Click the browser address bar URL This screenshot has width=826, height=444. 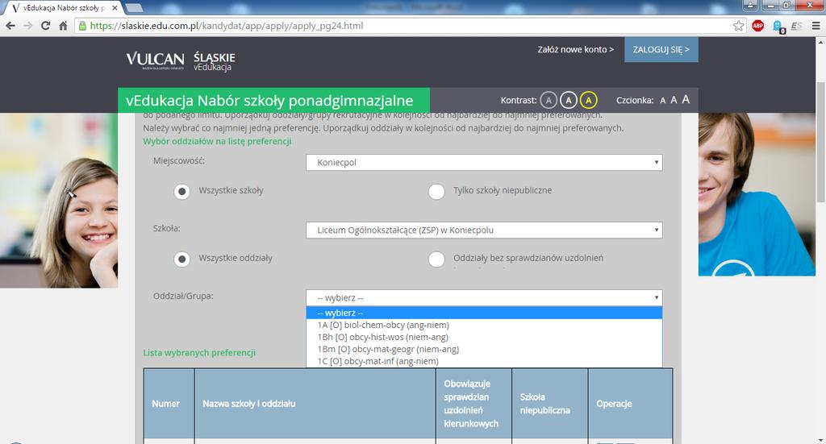click(227, 26)
